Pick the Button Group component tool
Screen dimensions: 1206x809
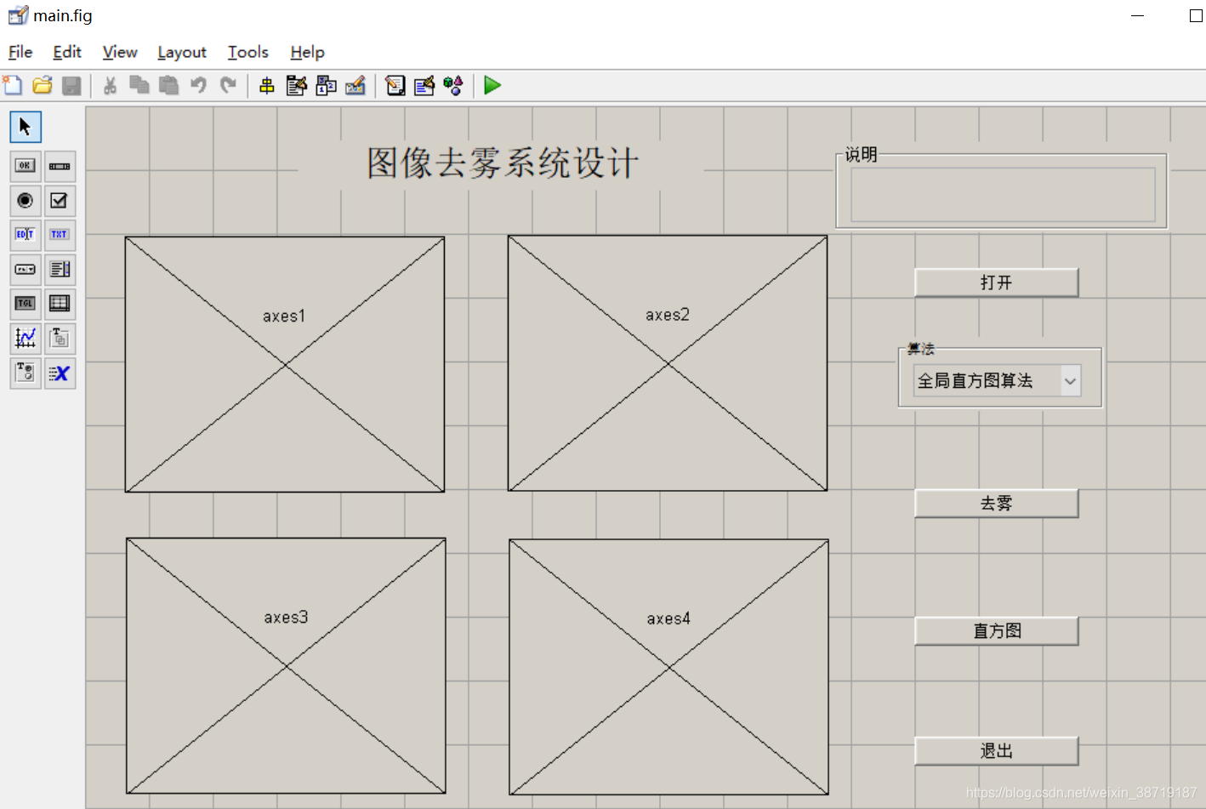pos(26,373)
